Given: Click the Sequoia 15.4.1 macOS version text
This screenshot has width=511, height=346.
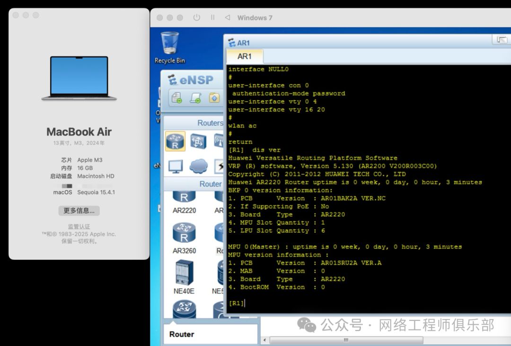Looking at the screenshot, I should click(96, 192).
